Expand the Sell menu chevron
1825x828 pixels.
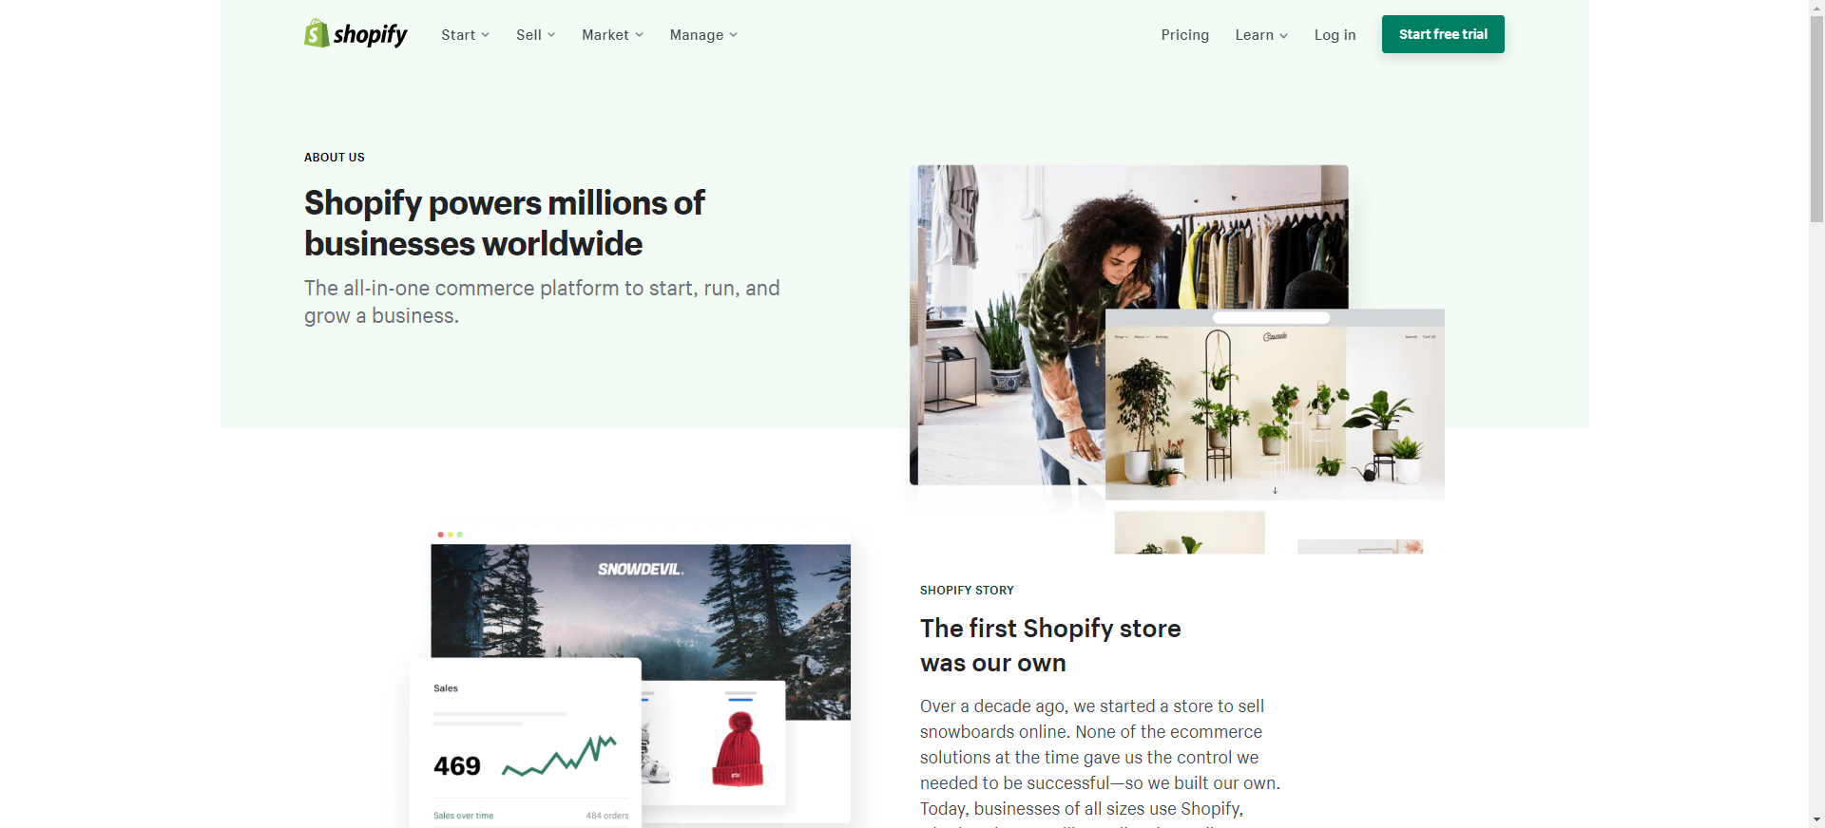pos(551,35)
